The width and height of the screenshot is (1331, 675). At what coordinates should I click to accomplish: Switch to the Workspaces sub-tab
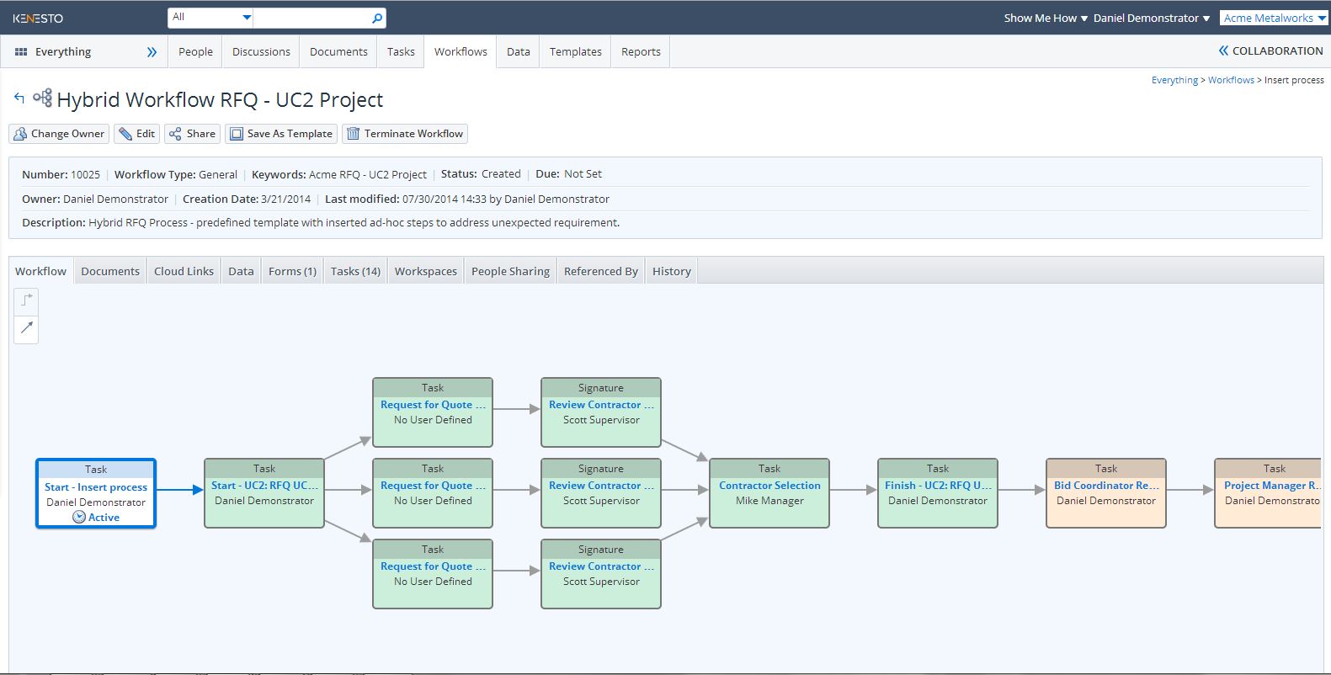click(x=426, y=271)
